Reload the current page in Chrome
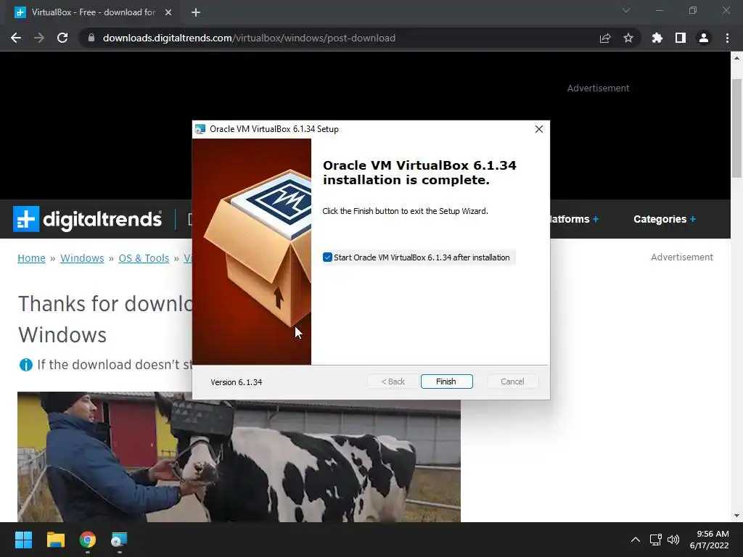Viewport: 743px width, 557px height. point(62,38)
